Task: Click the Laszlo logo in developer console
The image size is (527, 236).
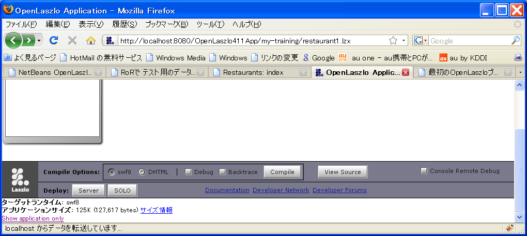Action: tap(20, 180)
